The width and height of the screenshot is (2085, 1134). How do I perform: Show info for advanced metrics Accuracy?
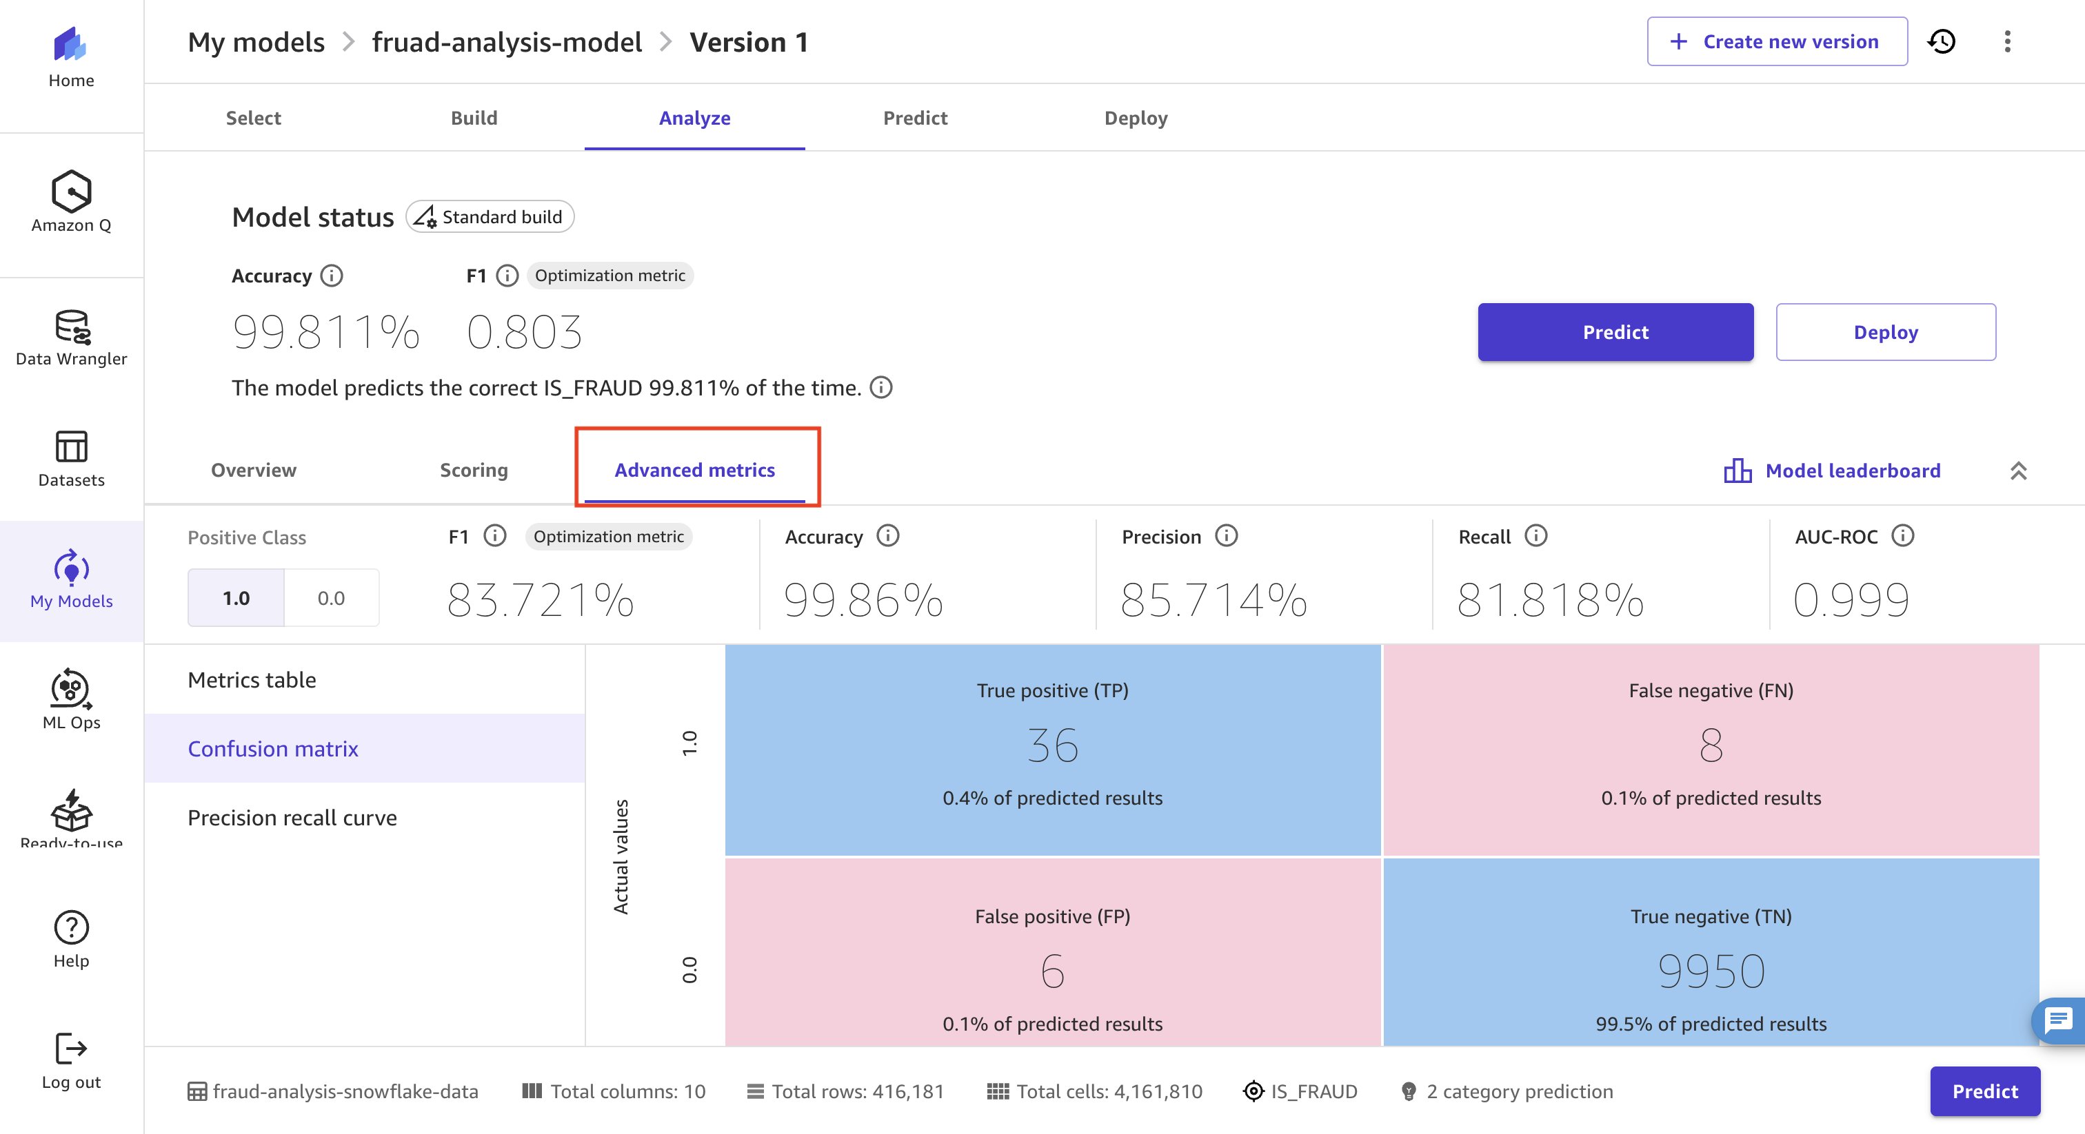(x=888, y=535)
